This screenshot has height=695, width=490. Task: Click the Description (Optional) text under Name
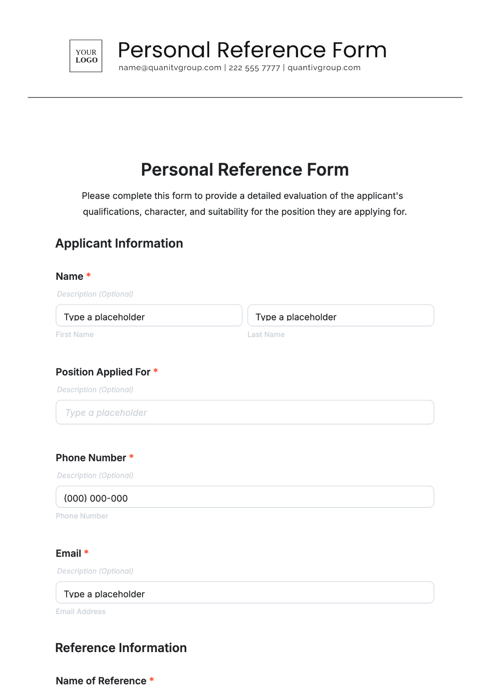95,294
